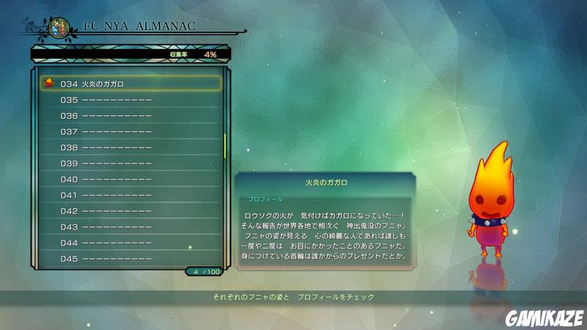
Task: Open the プロフィール tab in the detail panel
Action: [x=265, y=199]
